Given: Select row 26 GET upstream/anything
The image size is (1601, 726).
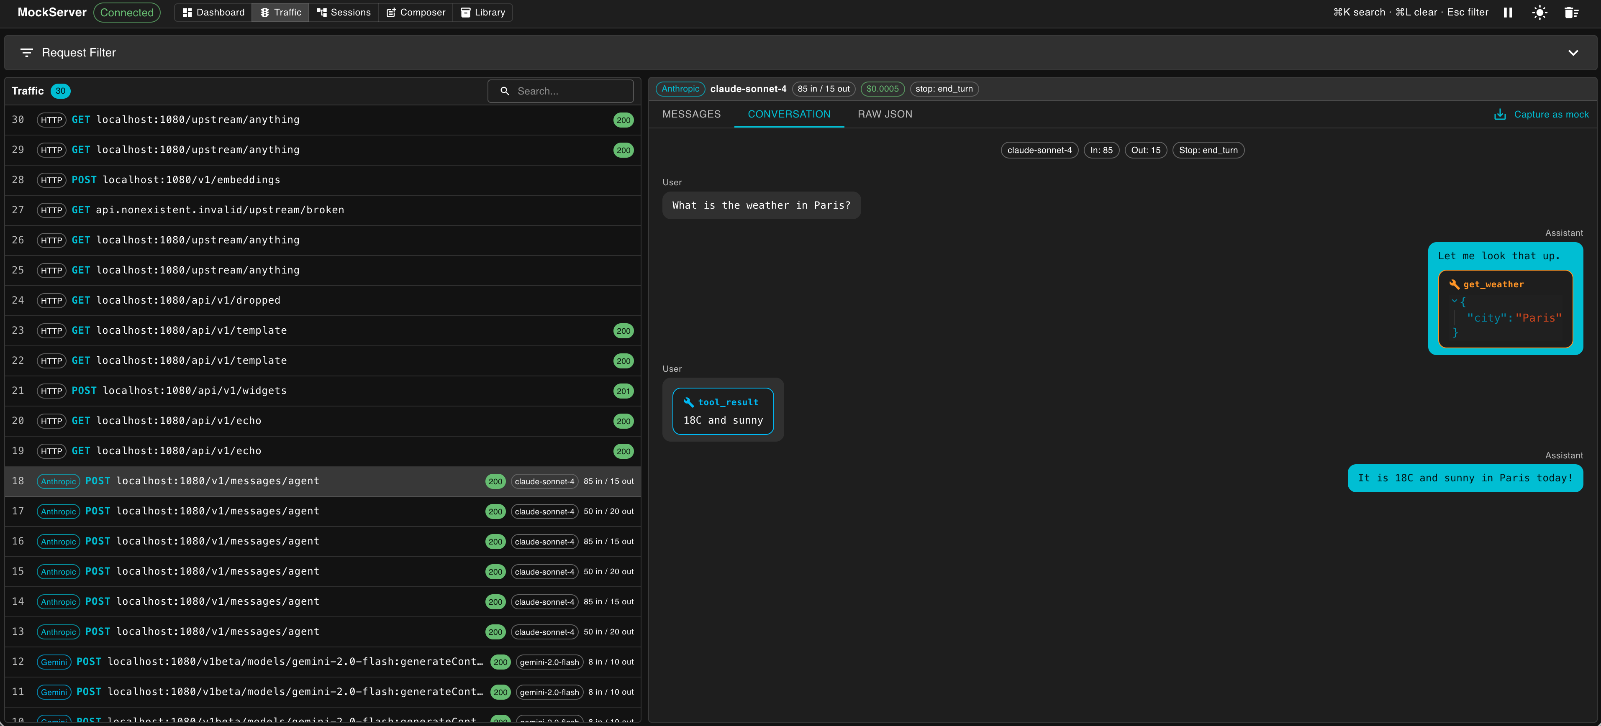Looking at the screenshot, I should pos(323,240).
